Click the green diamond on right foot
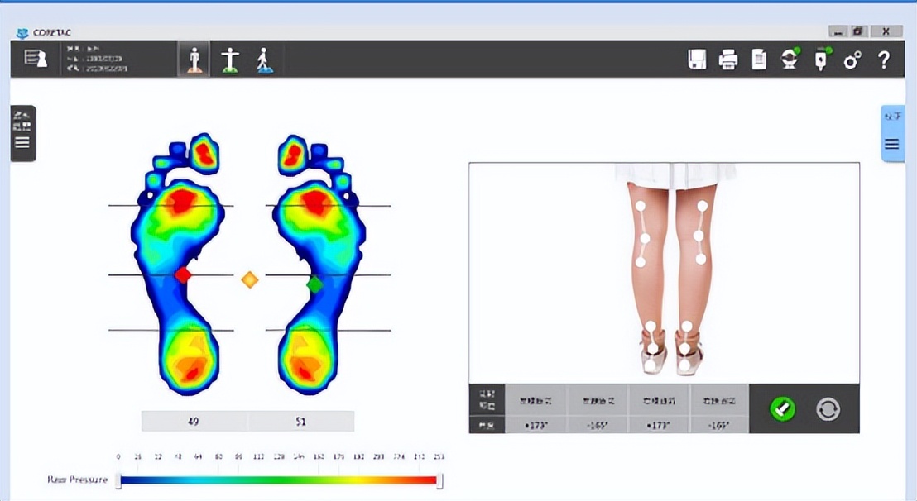 coord(314,284)
